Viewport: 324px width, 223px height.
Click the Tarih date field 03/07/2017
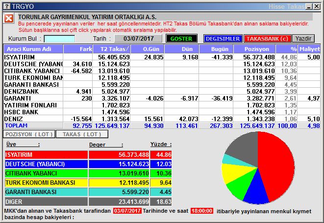pos(138,39)
